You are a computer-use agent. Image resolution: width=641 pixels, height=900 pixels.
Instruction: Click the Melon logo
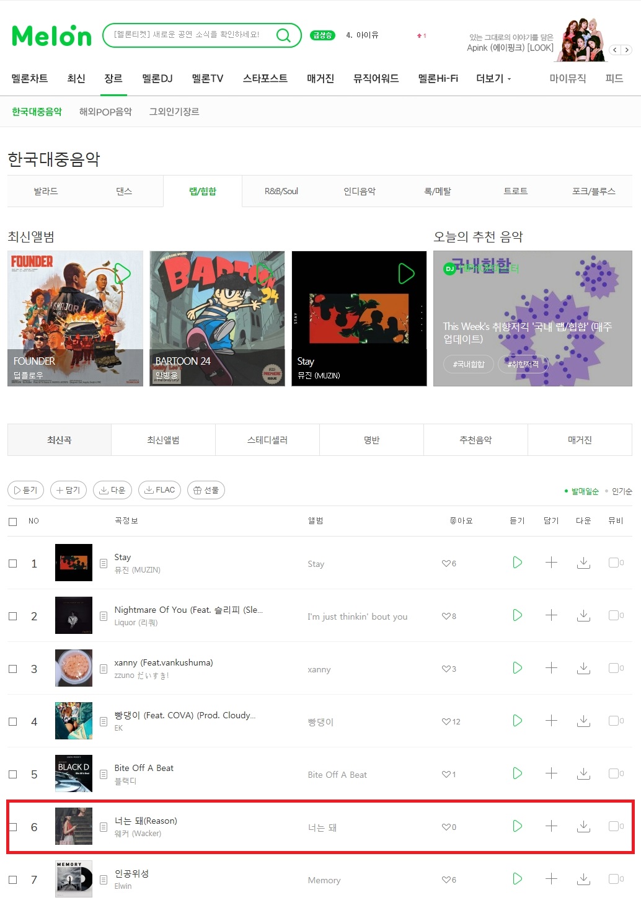tap(51, 36)
